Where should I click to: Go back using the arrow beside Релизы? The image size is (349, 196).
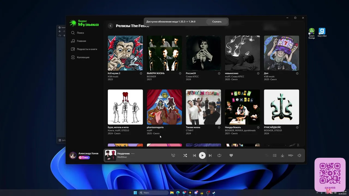point(110,26)
